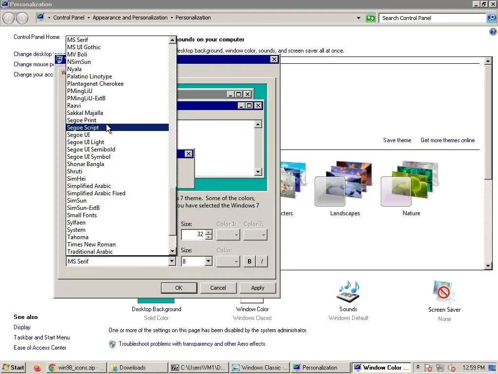Switch to Windows Classic taskbar window

tap(260, 368)
